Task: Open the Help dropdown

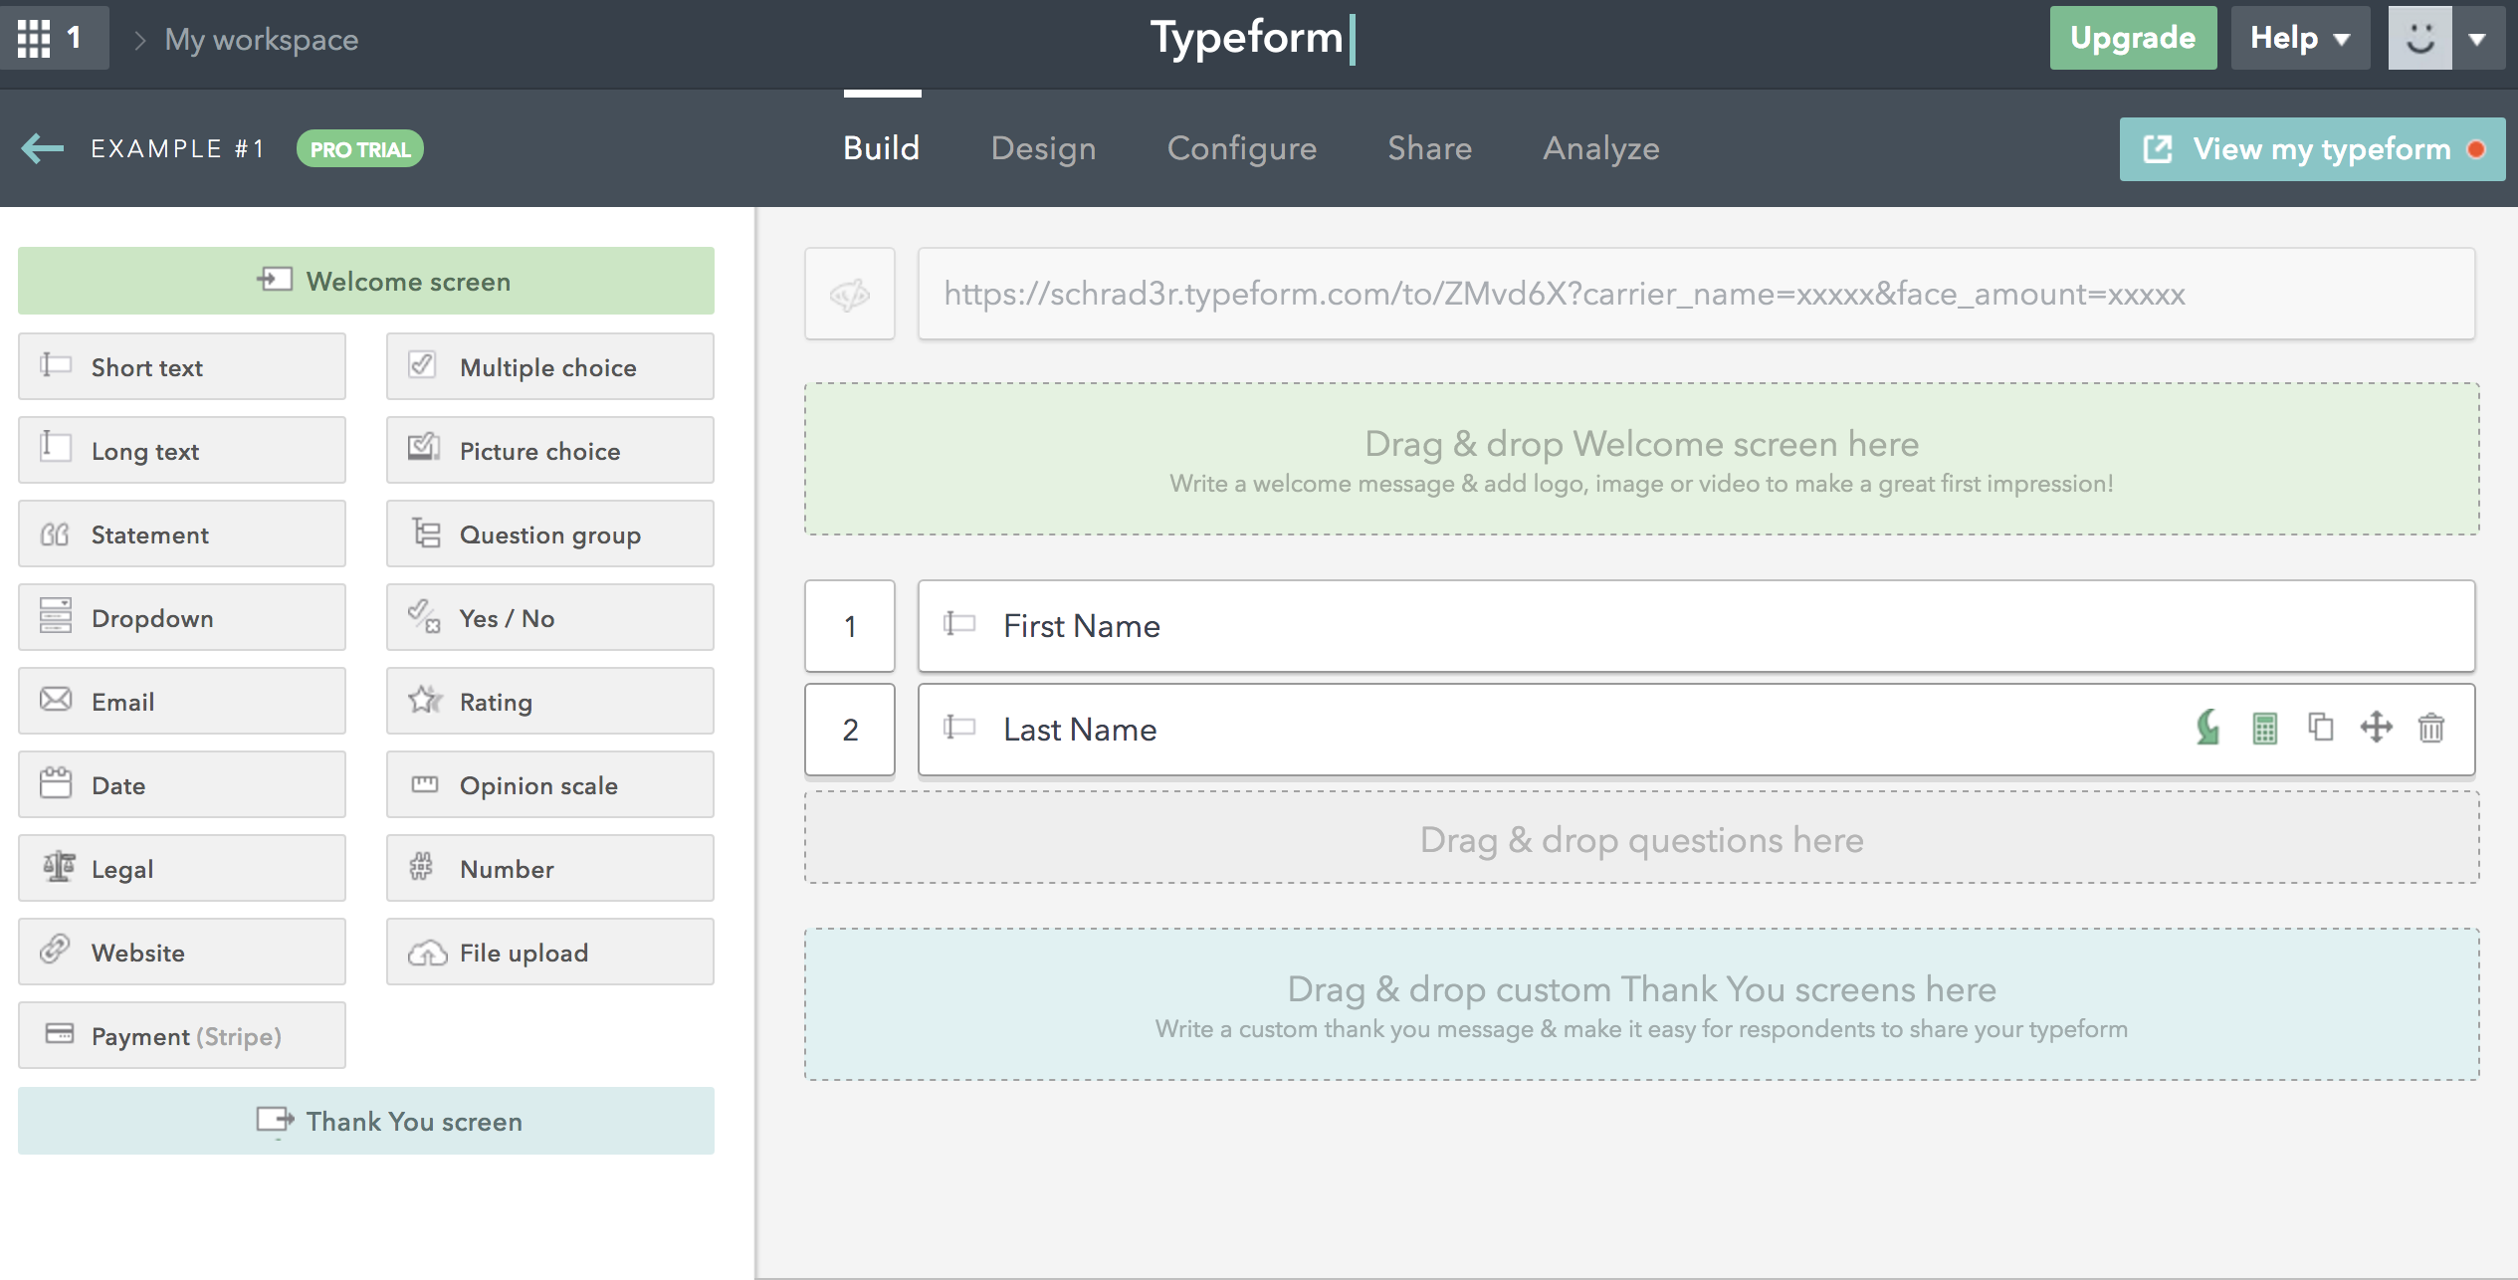Action: (x=2300, y=38)
